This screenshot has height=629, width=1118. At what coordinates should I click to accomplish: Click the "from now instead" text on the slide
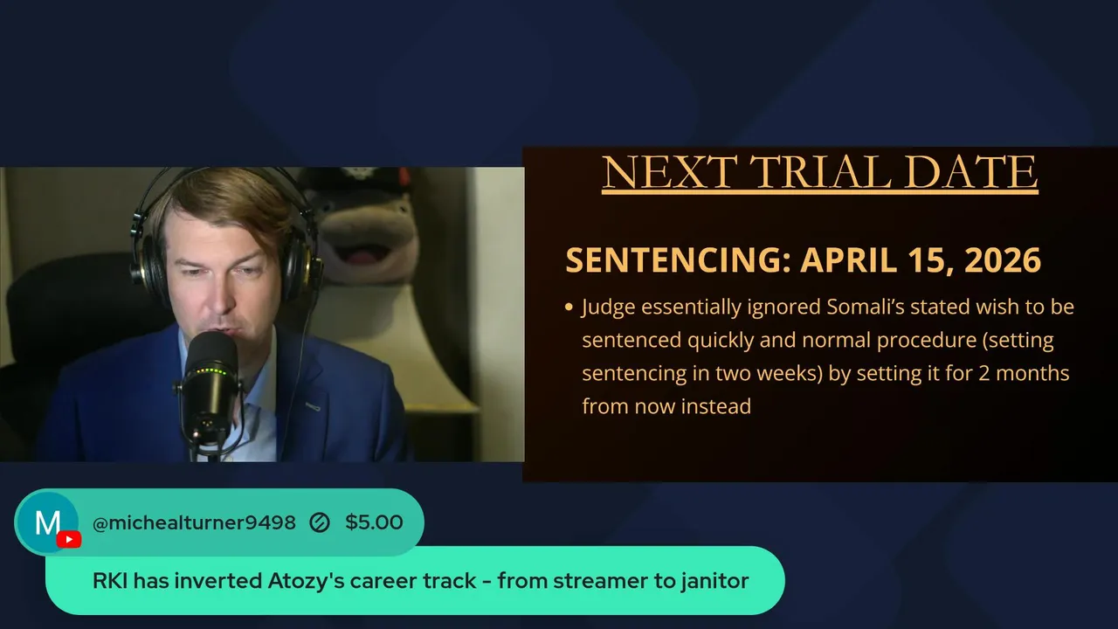(x=666, y=406)
